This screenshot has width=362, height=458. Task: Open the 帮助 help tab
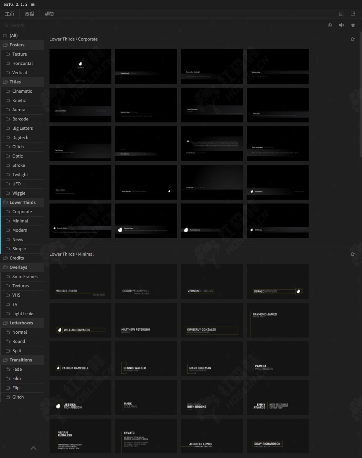click(49, 14)
